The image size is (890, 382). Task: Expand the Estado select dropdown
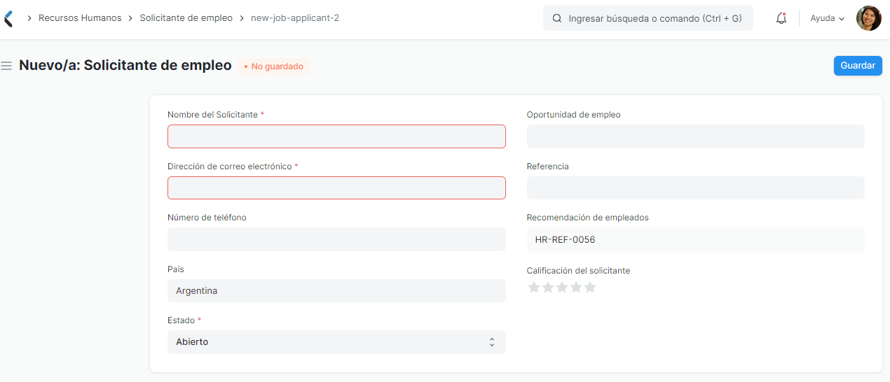point(336,342)
